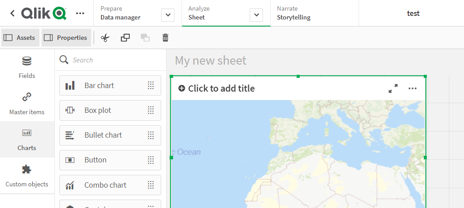Toggle the Properties panel

click(x=66, y=38)
